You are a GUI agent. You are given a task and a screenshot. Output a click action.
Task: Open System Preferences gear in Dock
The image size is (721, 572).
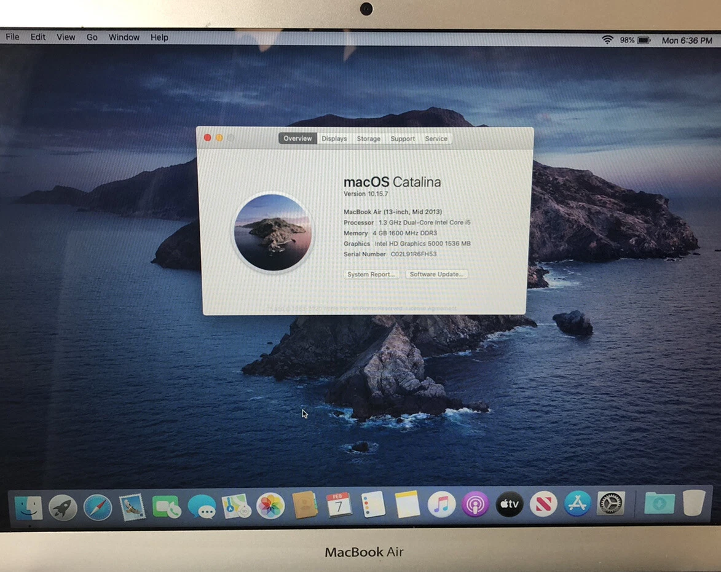point(610,504)
